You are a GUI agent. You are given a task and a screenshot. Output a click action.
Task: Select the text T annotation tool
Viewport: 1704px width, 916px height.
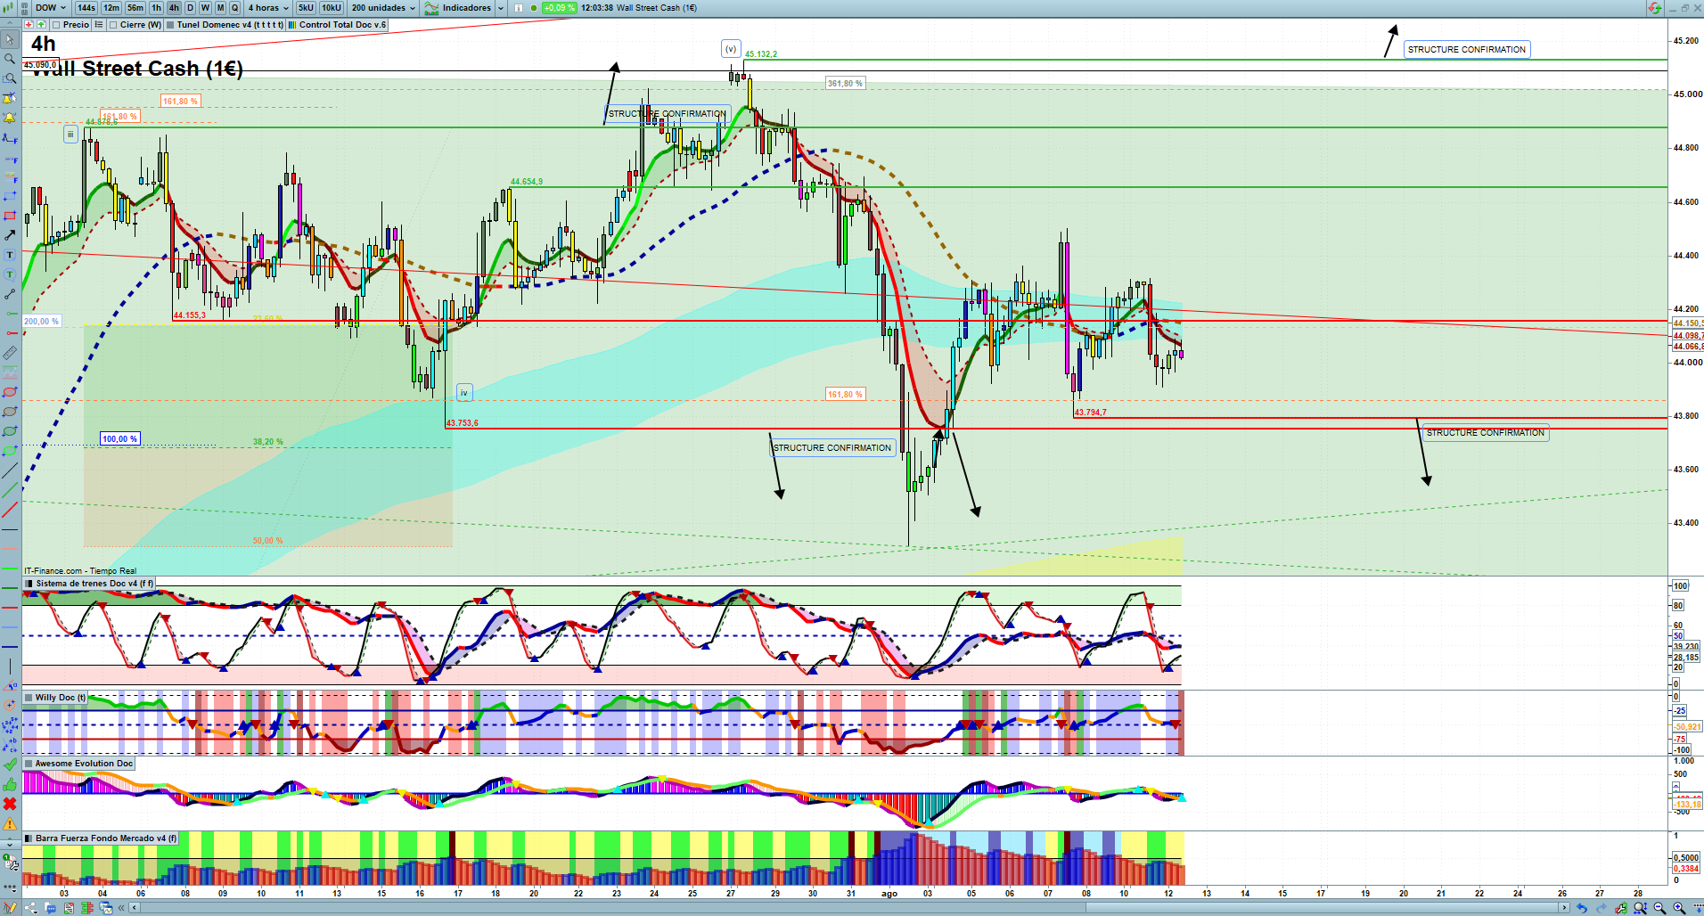pyautogui.click(x=10, y=255)
